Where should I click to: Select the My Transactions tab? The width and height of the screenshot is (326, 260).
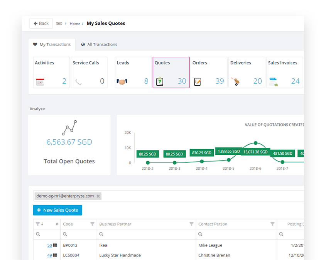[52, 44]
